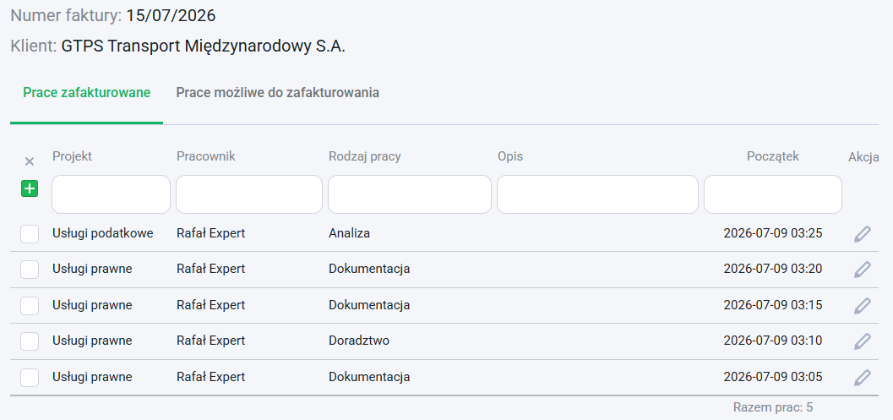Focus the Opis filter field
Screen dimensions: 893x420
pyautogui.click(x=597, y=194)
